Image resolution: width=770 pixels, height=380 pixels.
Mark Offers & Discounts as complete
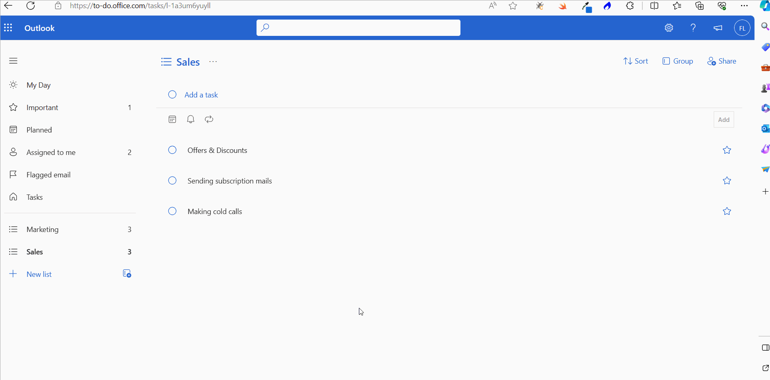pos(172,150)
